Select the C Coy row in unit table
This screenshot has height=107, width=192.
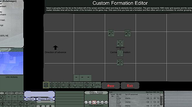click(134, 106)
